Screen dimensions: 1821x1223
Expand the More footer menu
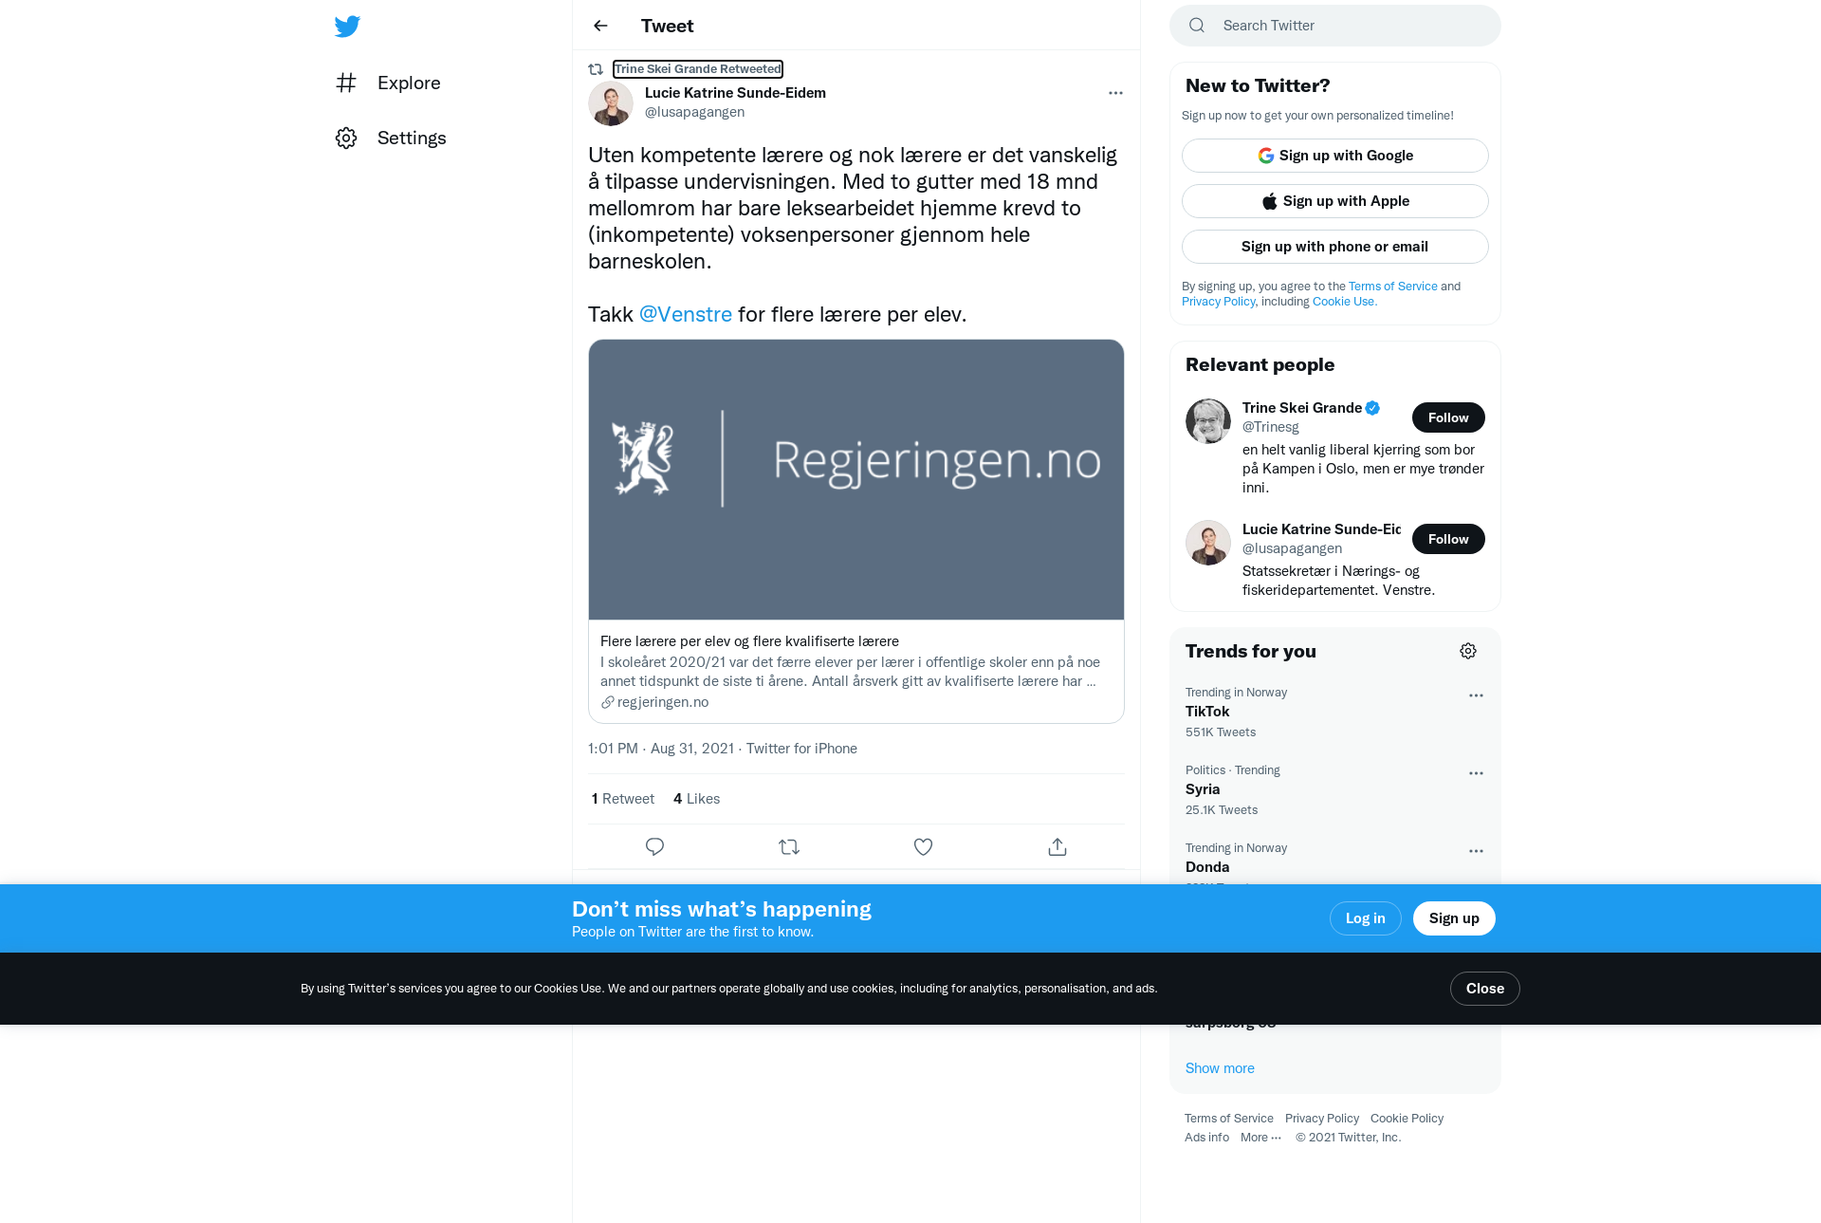[x=1260, y=1137]
